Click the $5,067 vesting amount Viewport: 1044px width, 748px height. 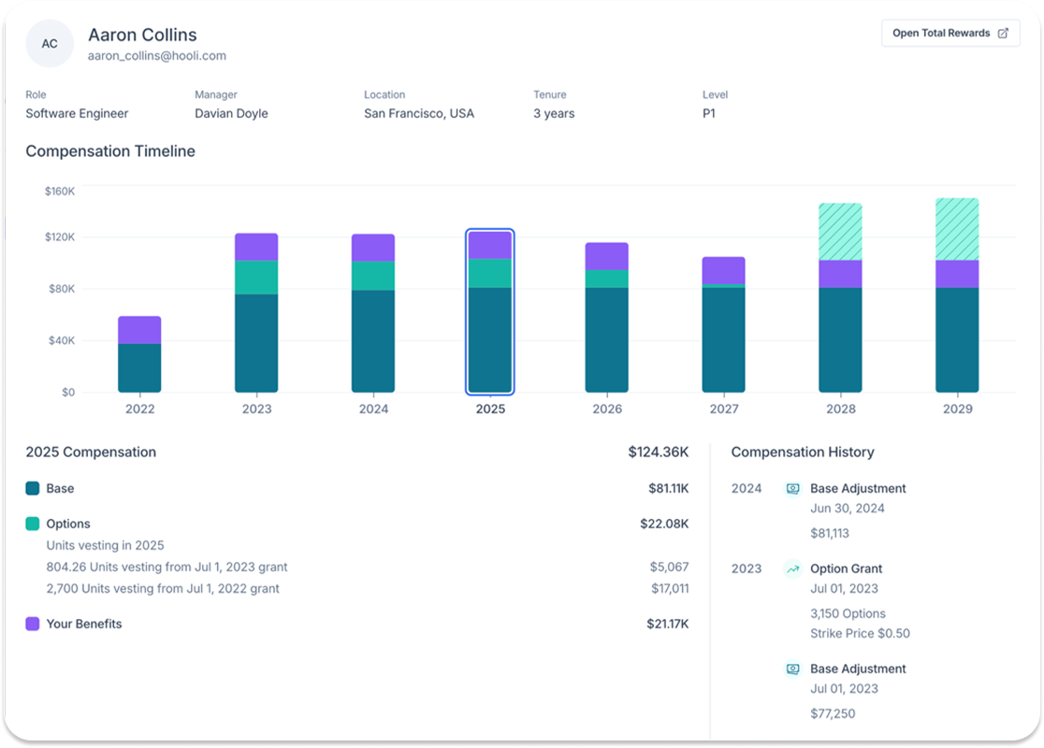pos(669,567)
